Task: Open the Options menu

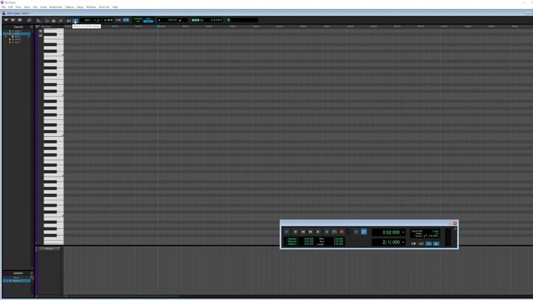Action: pos(69,7)
